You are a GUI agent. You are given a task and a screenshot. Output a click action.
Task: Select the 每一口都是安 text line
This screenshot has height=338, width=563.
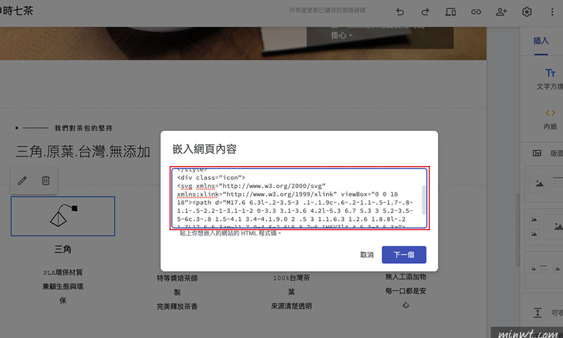406,291
